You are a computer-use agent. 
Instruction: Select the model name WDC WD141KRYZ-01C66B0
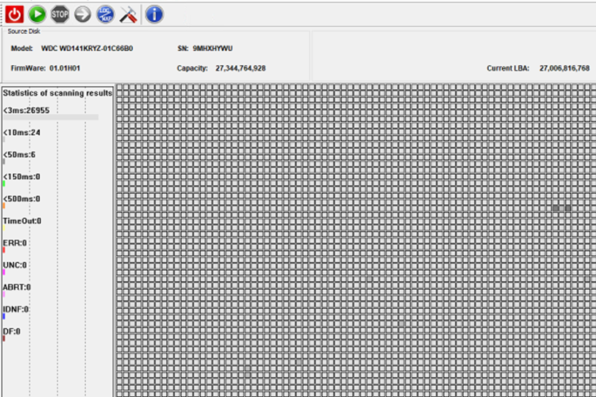click(x=87, y=49)
